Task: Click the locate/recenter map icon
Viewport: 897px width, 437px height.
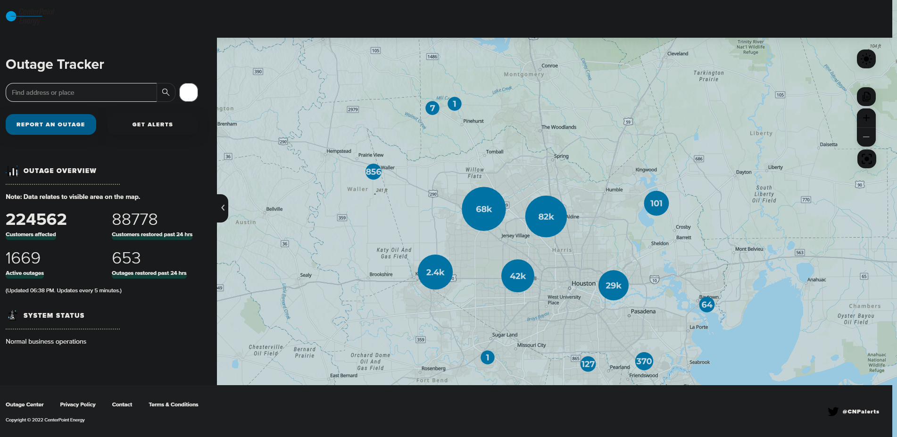Action: point(866,159)
